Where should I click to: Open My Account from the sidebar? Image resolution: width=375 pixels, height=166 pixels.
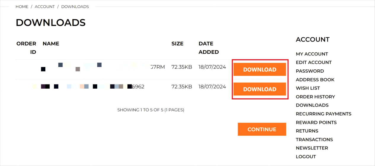[312, 54]
